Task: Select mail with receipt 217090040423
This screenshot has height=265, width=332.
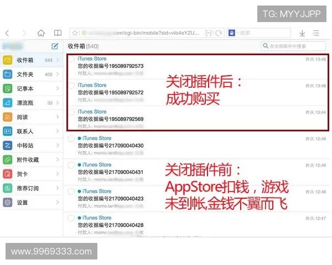Action: coord(71,192)
